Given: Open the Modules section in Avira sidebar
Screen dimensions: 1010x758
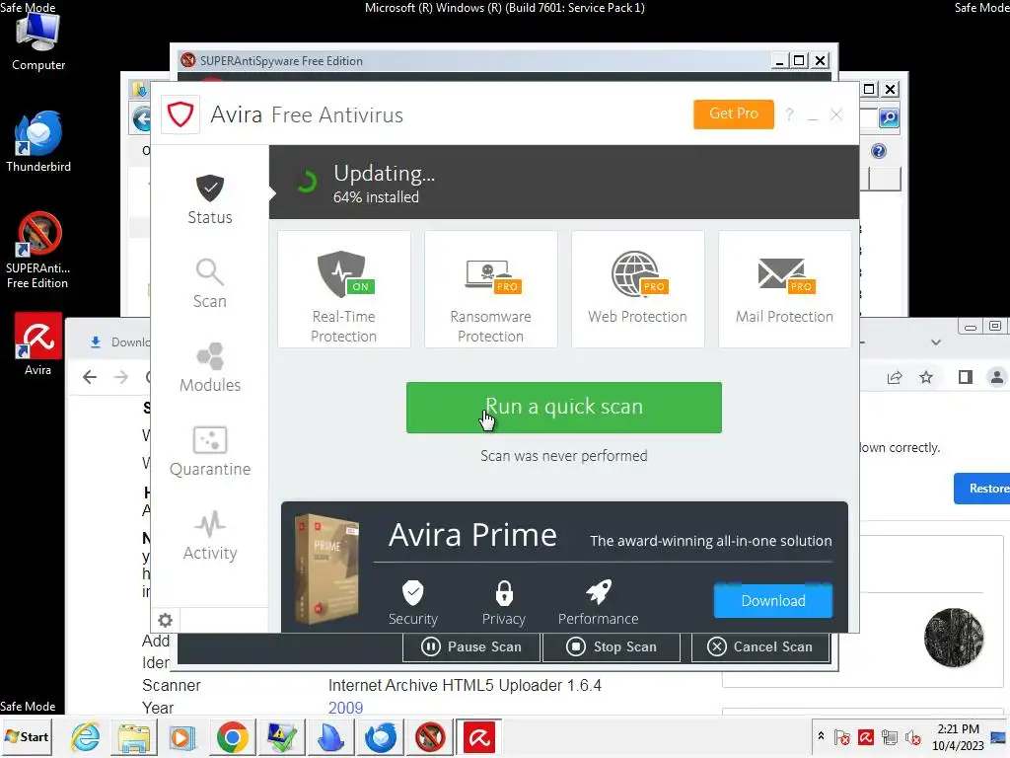Looking at the screenshot, I should tap(210, 367).
